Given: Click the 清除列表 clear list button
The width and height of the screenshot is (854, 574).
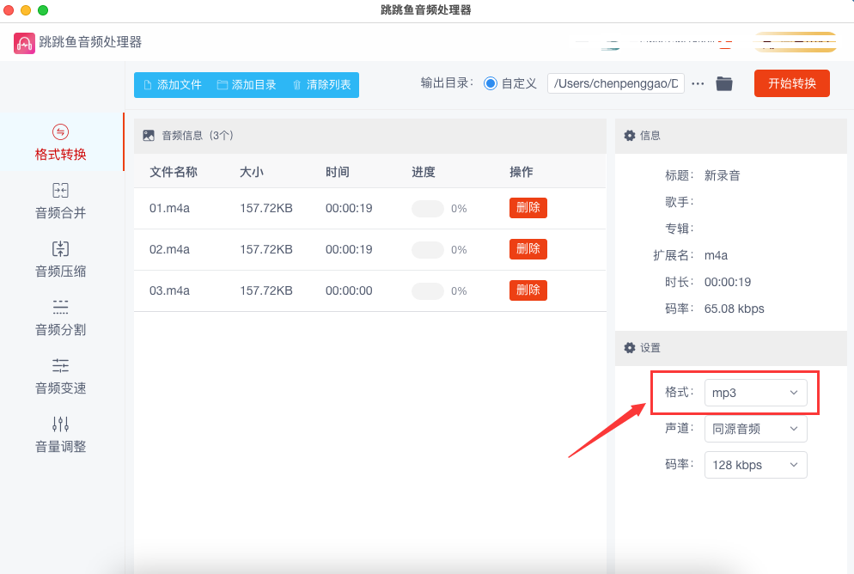Looking at the screenshot, I should (x=321, y=85).
